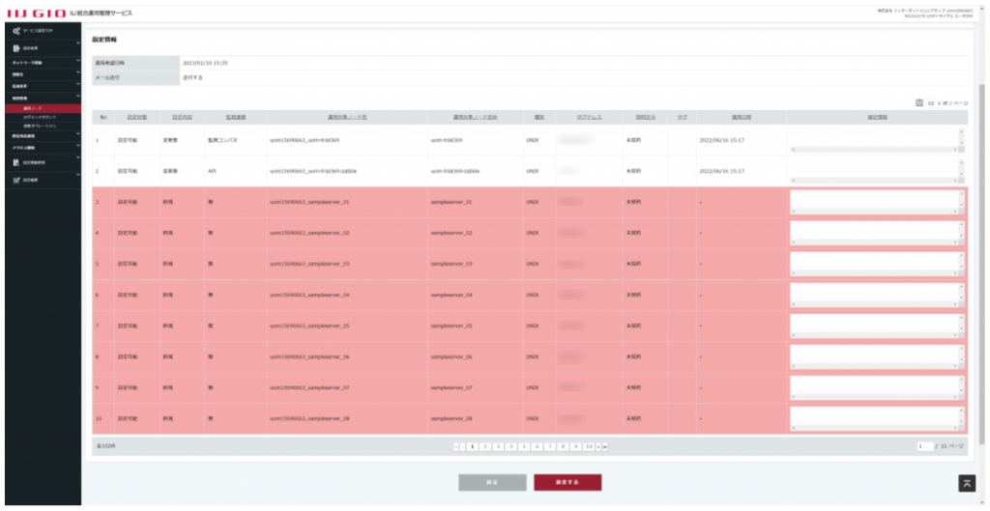Go to the first page using the pagination arrow
Screen dimensions: 990x511
pyautogui.click(x=458, y=446)
